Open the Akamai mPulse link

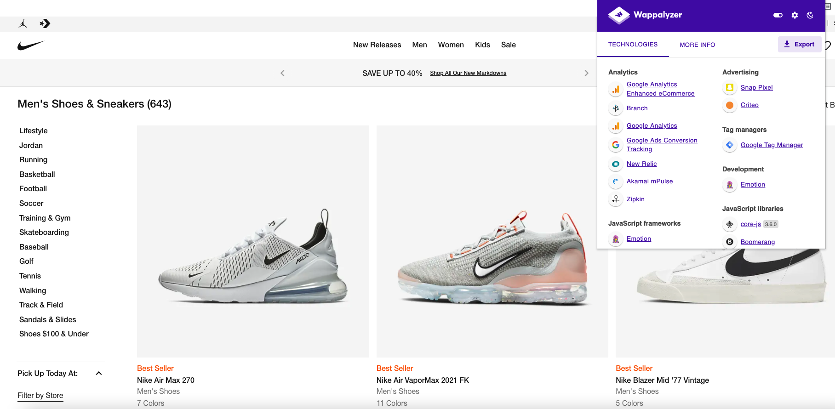click(649, 181)
